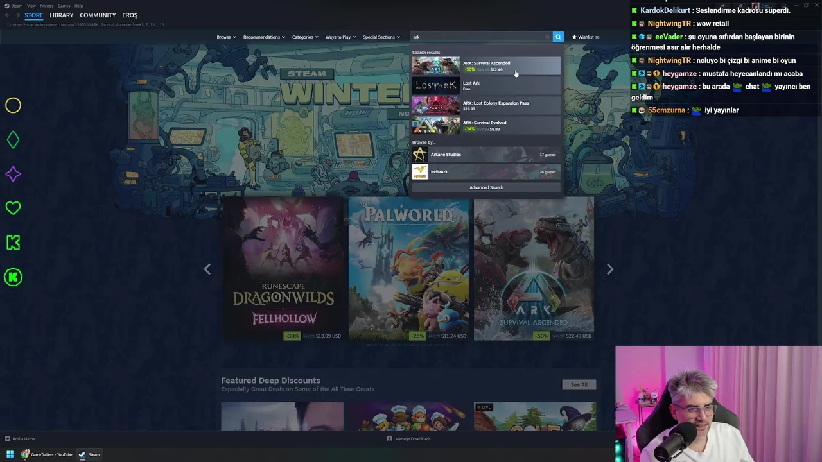Click the Arkane Studios text in Browse by

(446, 155)
